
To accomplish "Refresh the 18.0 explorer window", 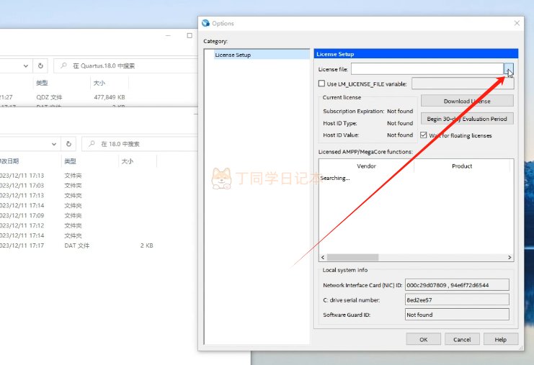I will 68,144.
